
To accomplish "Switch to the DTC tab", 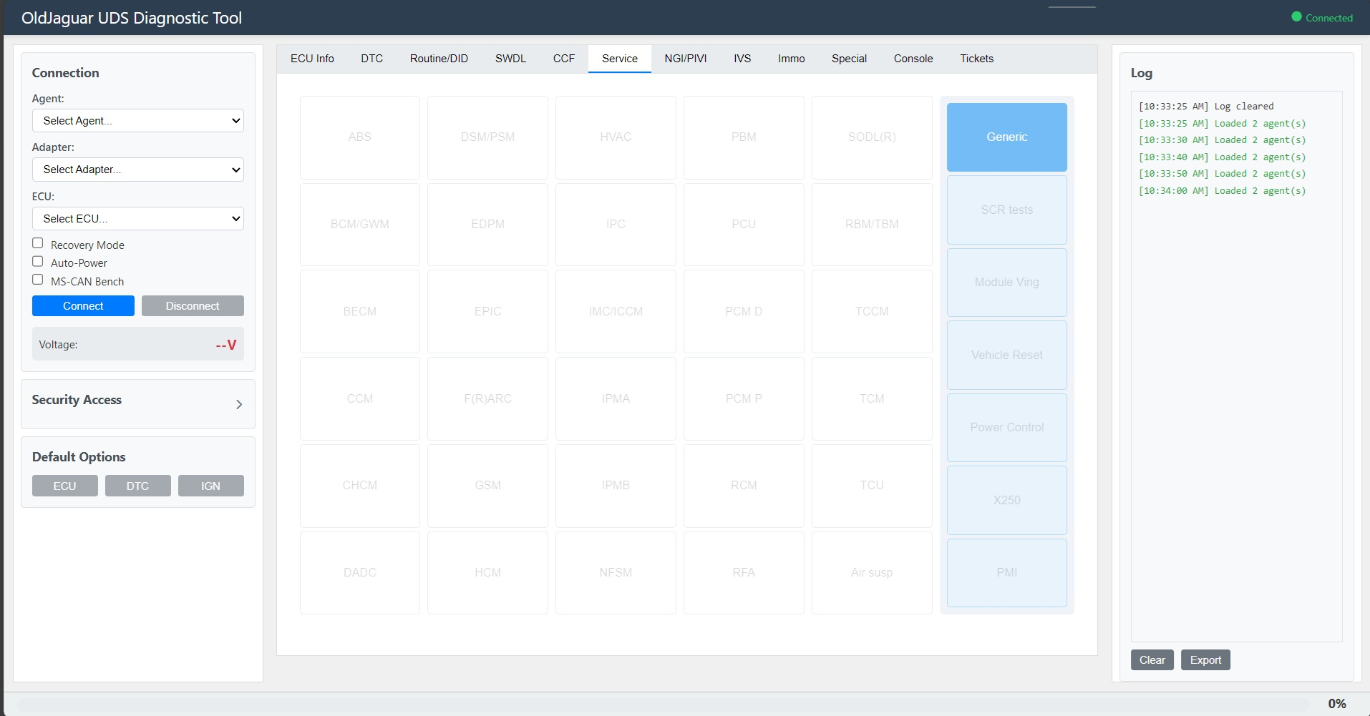I will (x=371, y=59).
